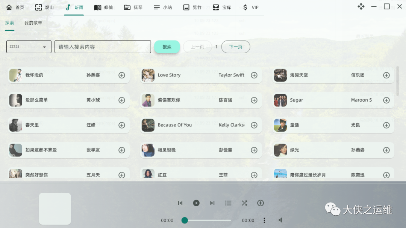Image resolution: width=406 pixels, height=228 pixels.
Task: Add 没那么简单 to playlist
Action: [122, 100]
